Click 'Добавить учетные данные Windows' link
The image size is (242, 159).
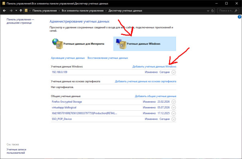[154, 66]
